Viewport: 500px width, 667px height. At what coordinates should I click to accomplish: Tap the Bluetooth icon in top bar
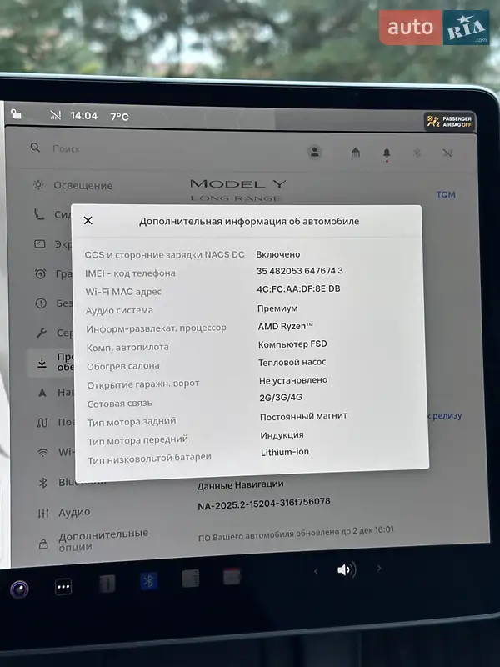[417, 153]
